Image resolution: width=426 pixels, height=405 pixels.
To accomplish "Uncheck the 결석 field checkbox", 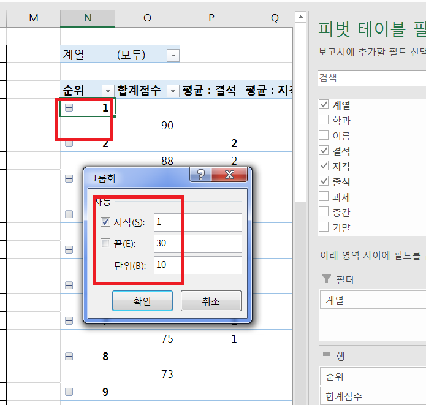I will click(324, 151).
